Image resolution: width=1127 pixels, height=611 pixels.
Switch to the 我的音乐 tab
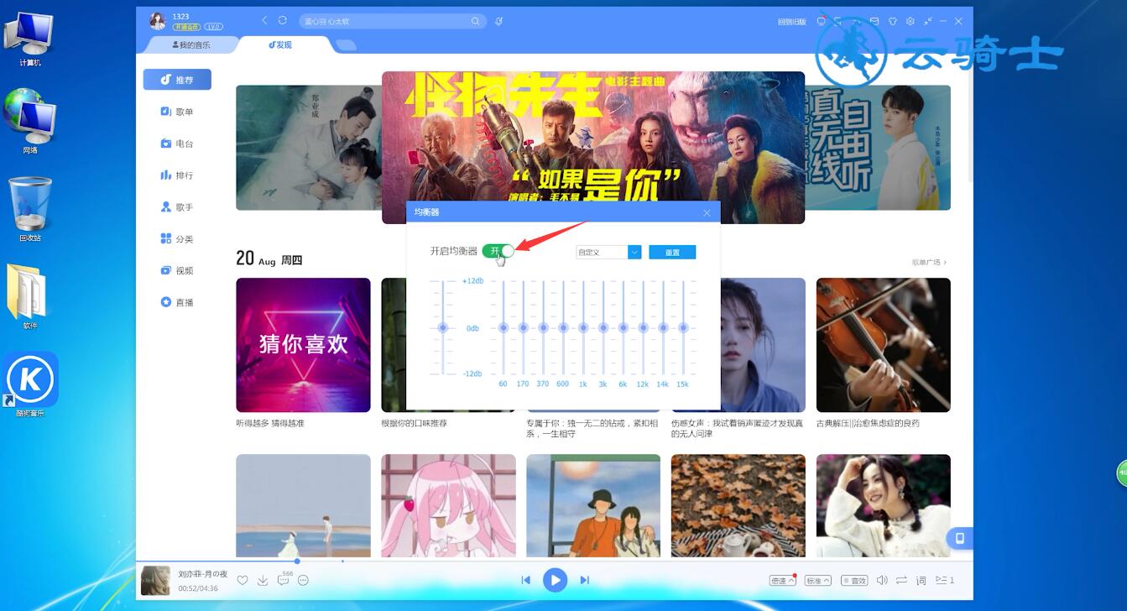191,44
